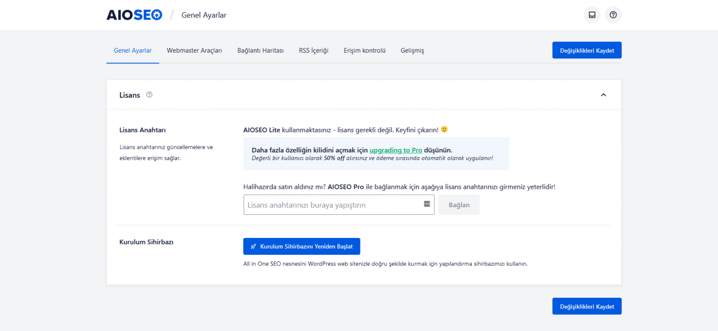Click the keyboard icon inside license field
The image size is (718, 331).
[426, 204]
